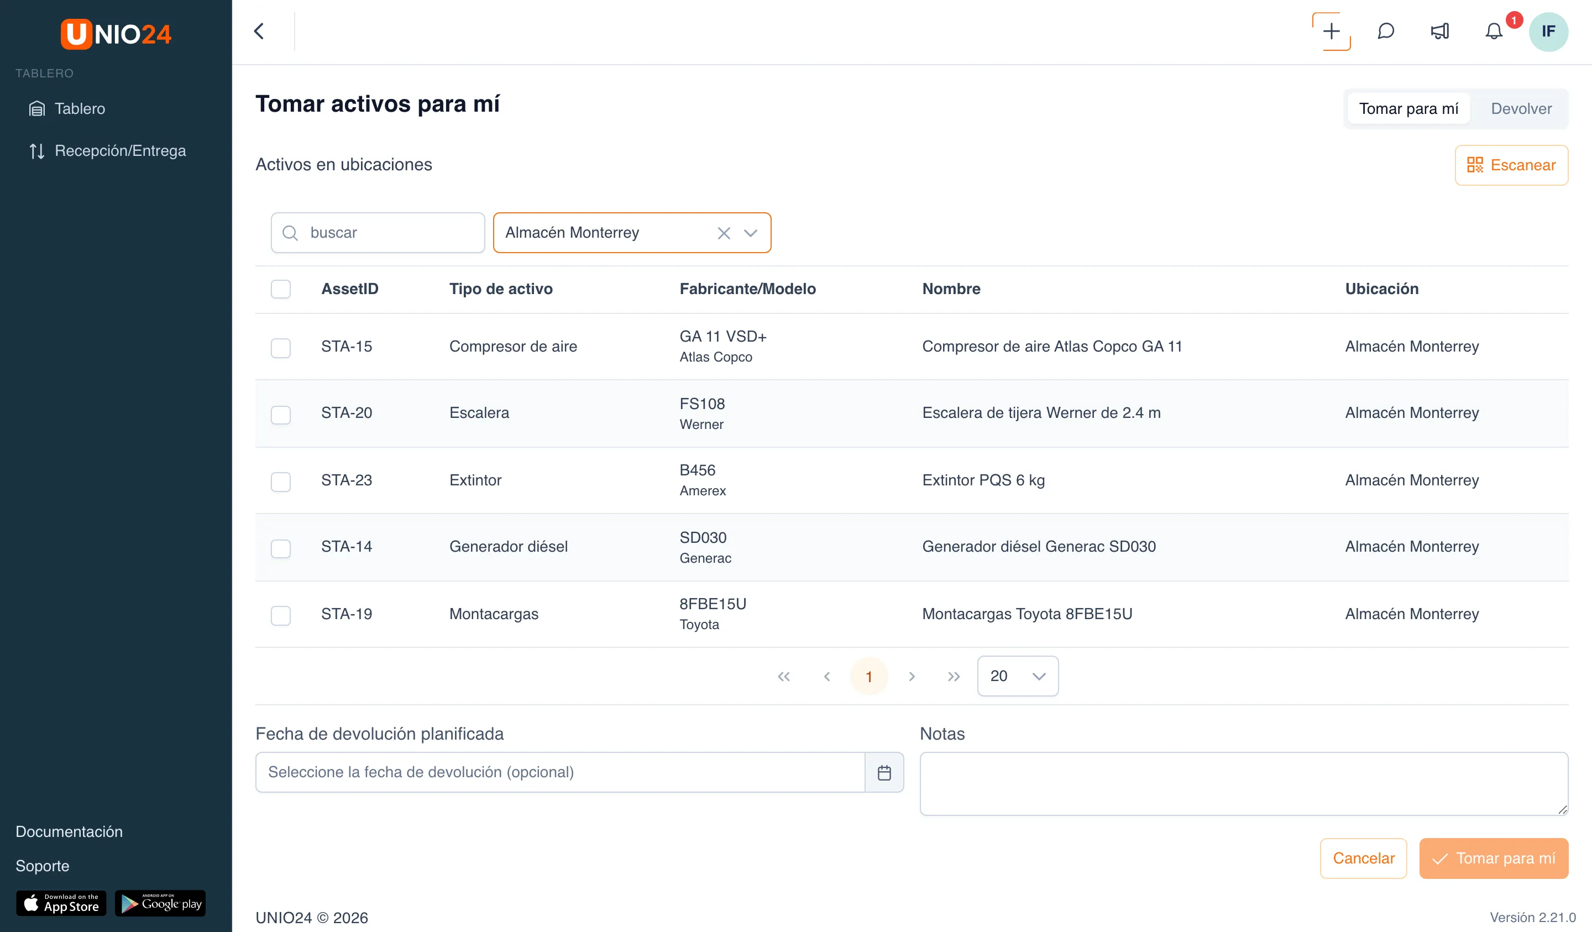This screenshot has height=932, width=1592.
Task: Download from the App Store badge
Action: 61,903
